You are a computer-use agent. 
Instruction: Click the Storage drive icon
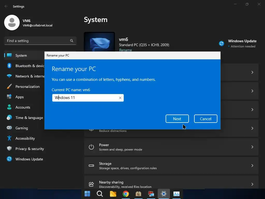[x=91, y=166]
